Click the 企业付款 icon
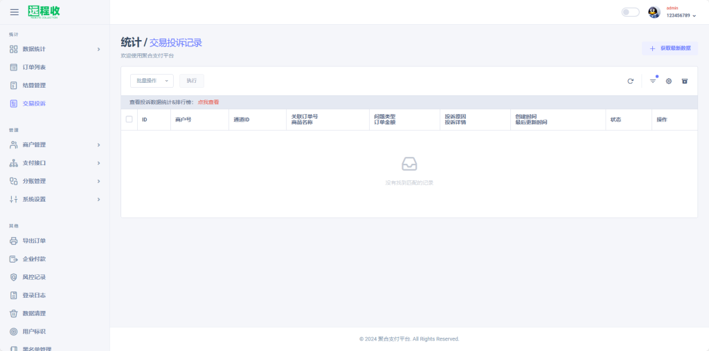 (14, 259)
